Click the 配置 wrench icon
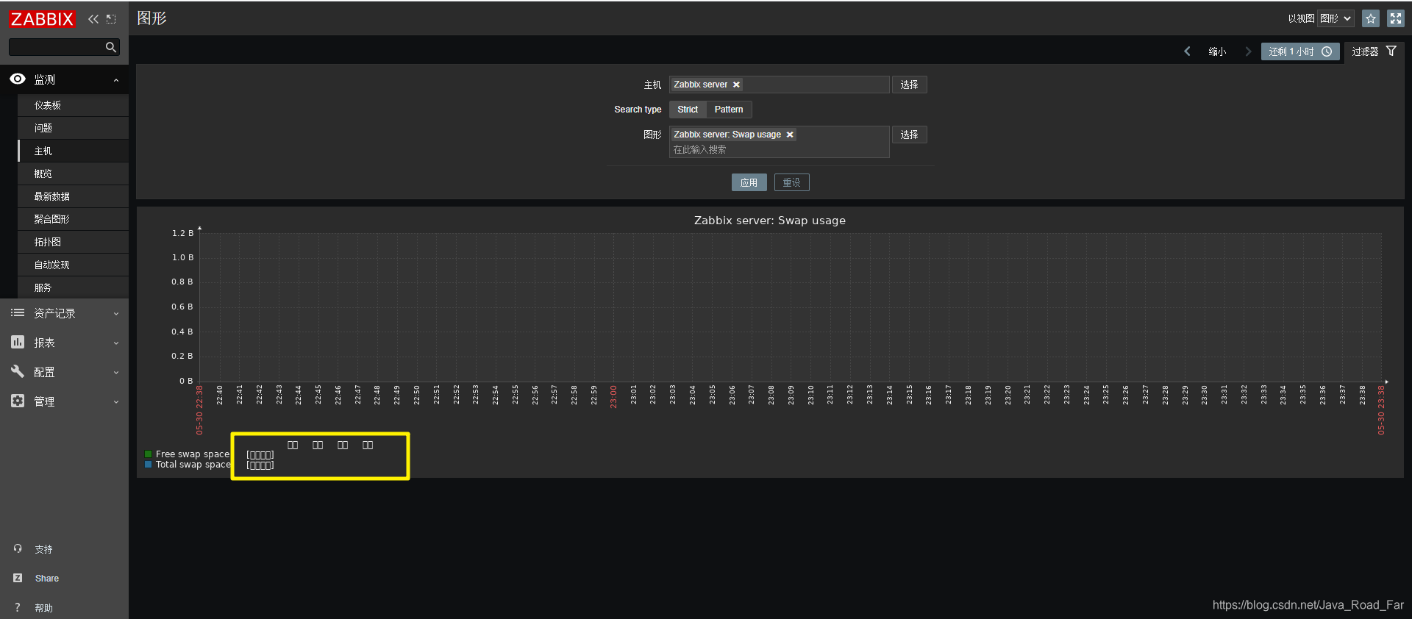The width and height of the screenshot is (1412, 619). tap(18, 371)
